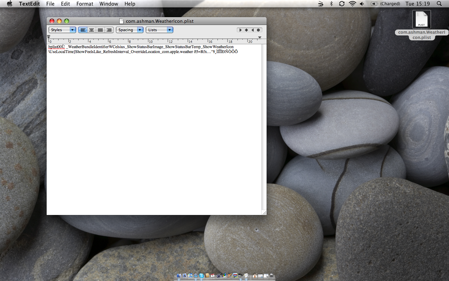
Task: Center-align the text in toolbar
Action: [x=92, y=30]
